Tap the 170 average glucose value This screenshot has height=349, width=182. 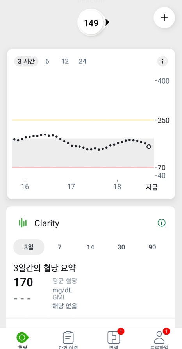click(23, 283)
